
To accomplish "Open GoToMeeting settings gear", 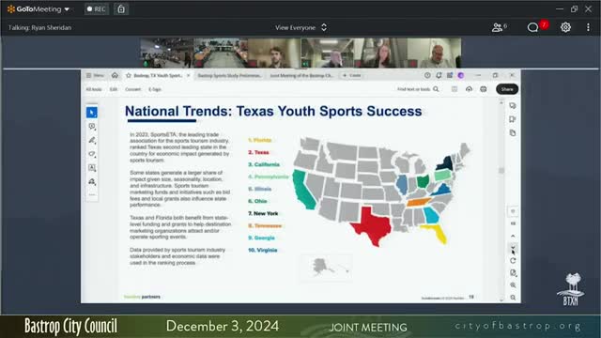I will [x=565, y=27].
